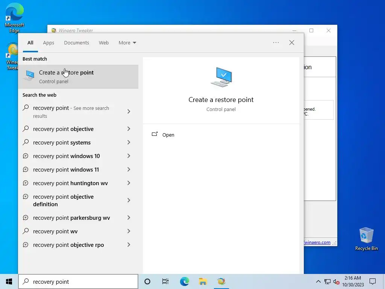Viewport: 385px width, 289px height.
Task: Click magnifier icon beside recovery point systems
Action: 26,142
